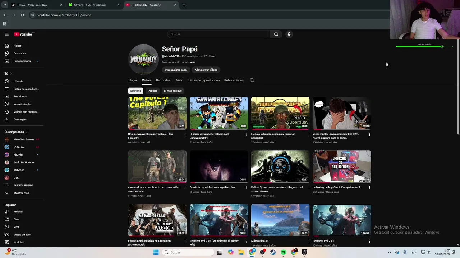Expand the Tú section chevron
This screenshot has height=258, width=460.
11,73
